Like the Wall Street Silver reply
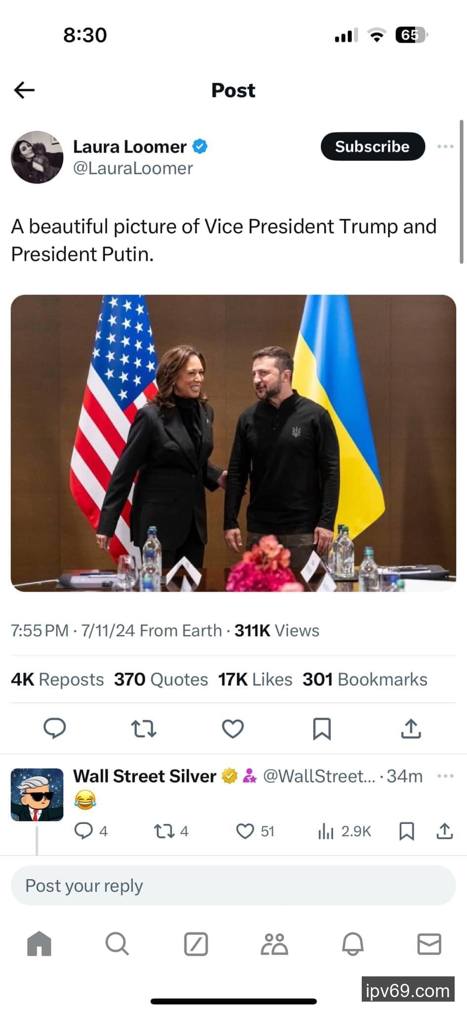467x1014 pixels. 245,831
